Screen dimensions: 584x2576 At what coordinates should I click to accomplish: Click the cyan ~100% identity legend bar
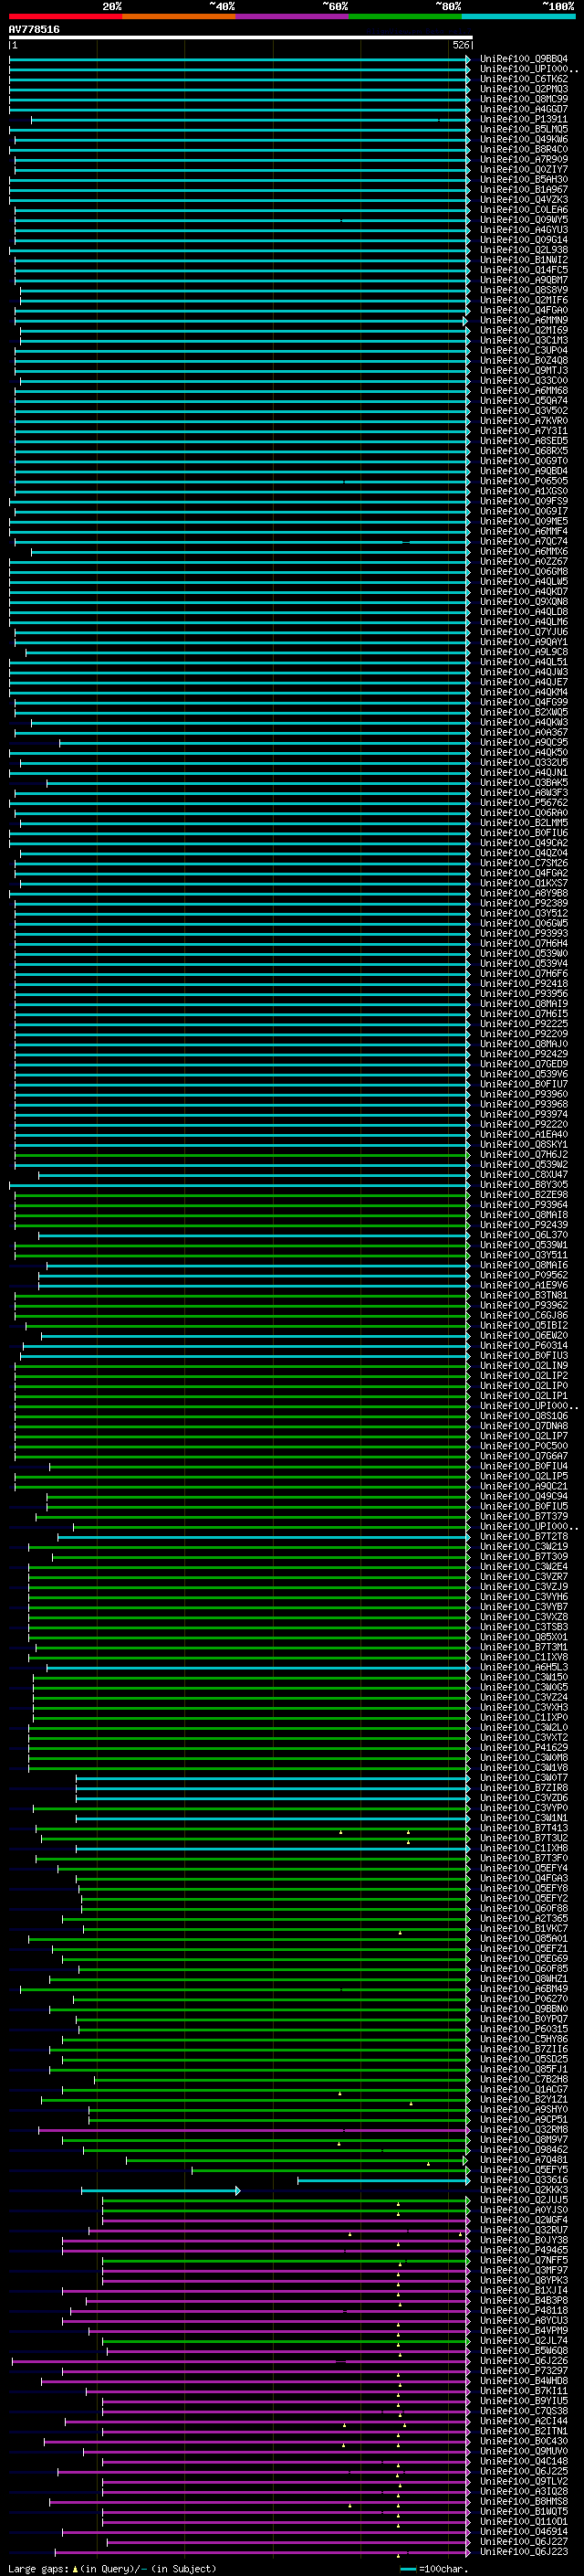(x=518, y=16)
